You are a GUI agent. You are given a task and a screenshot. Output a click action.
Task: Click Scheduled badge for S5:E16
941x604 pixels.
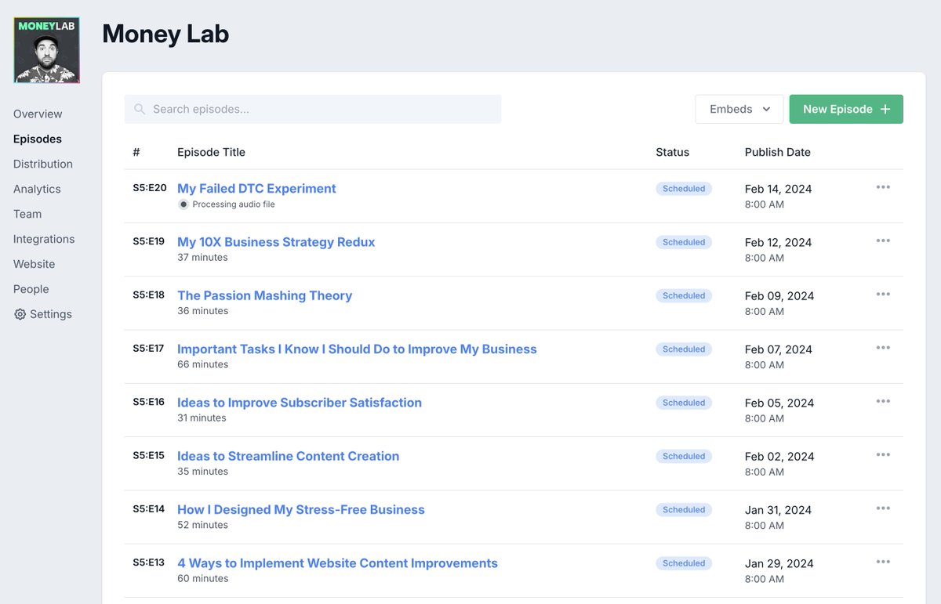(684, 403)
